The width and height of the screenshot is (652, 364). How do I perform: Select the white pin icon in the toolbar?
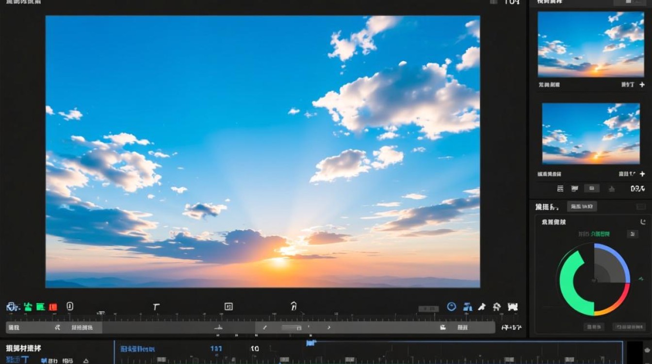tap(481, 307)
